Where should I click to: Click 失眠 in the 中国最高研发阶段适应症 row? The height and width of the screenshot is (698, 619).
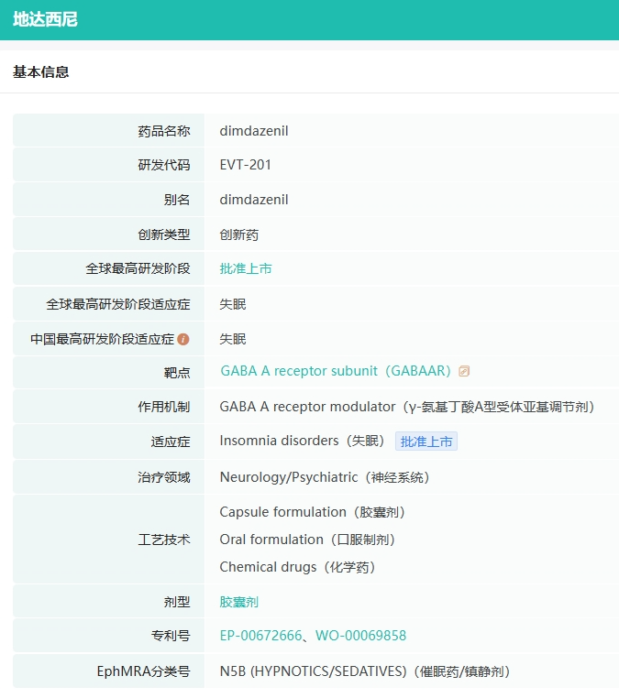coord(233,339)
